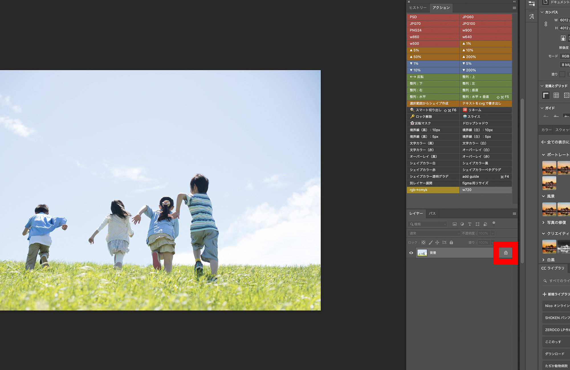Open the CC ライブラリ tab
The width and height of the screenshot is (570, 370).
coord(553,268)
